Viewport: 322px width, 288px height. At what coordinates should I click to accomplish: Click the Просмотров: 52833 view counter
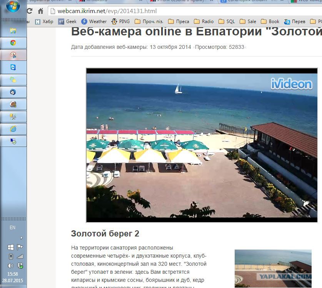tap(220, 47)
